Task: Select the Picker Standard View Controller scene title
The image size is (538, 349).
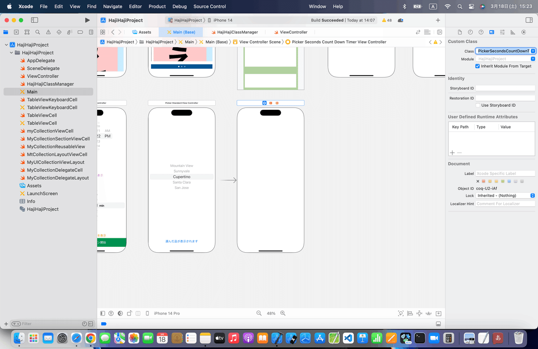Action: [182, 103]
